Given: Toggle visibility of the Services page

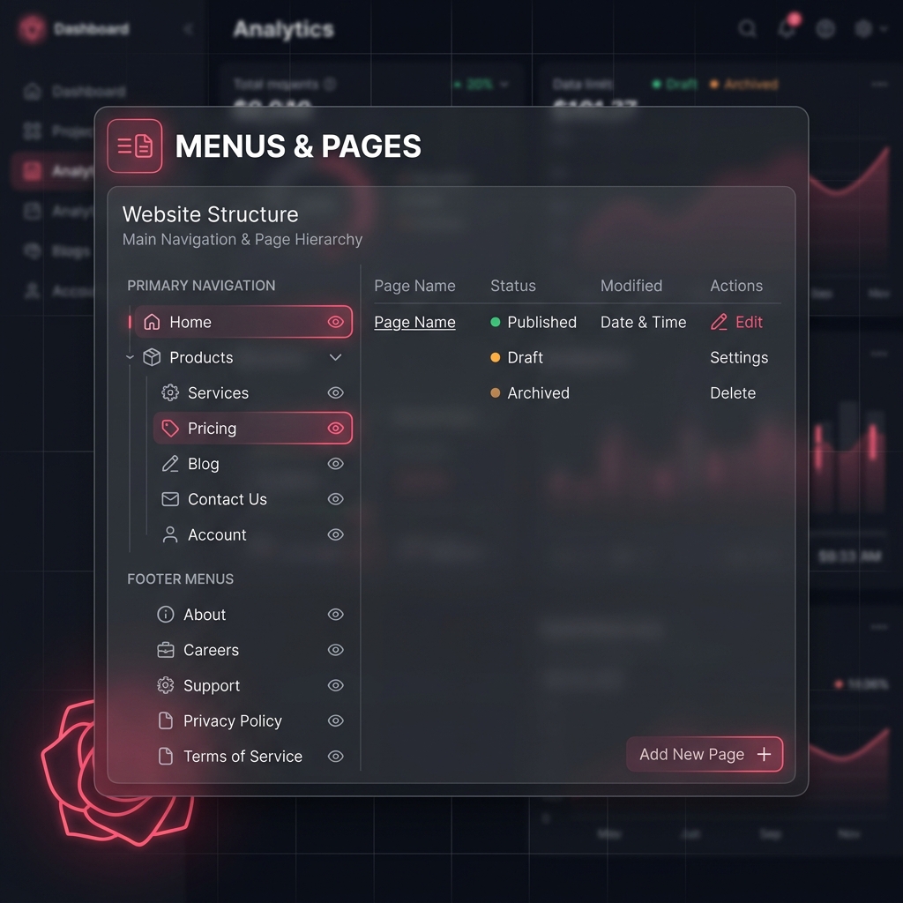Looking at the screenshot, I should click(336, 392).
